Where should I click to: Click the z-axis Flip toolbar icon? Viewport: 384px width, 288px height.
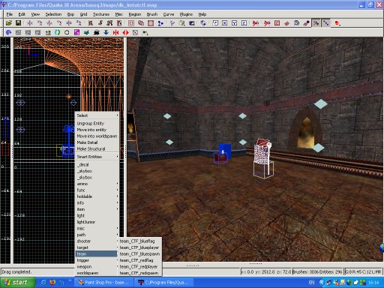point(69,23)
